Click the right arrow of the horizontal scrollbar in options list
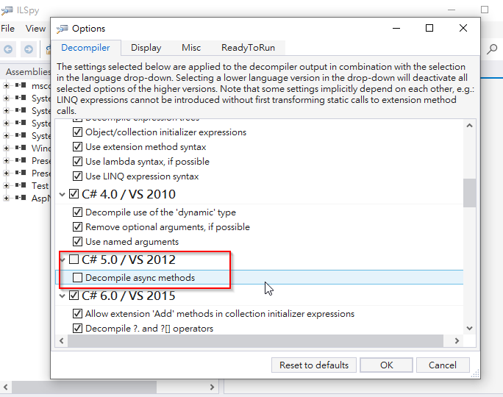This screenshot has width=503, height=397. point(457,341)
